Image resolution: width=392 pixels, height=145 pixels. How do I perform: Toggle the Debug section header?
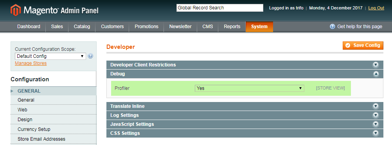click(245, 74)
